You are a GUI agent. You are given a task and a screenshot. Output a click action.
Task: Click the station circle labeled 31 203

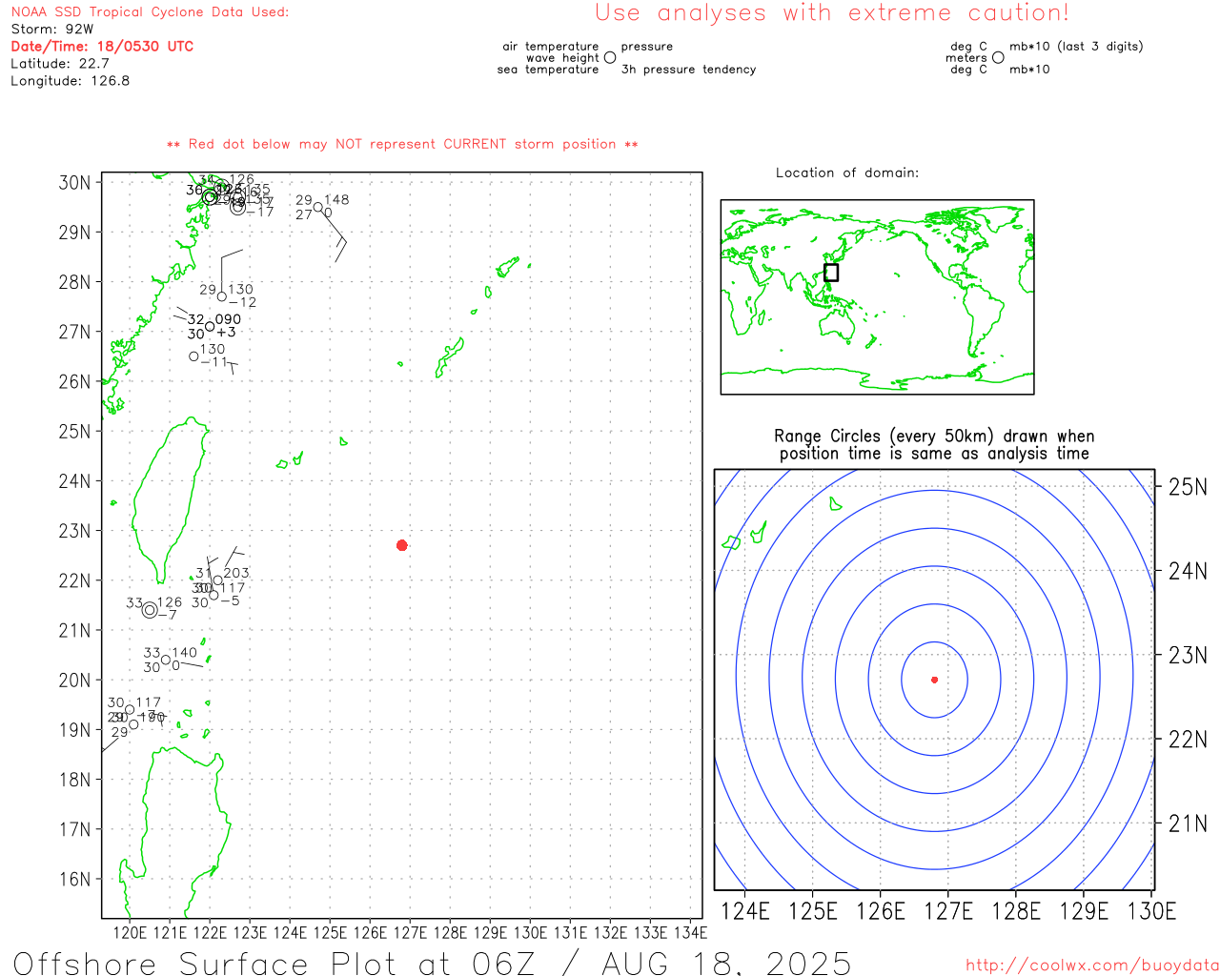pos(217,579)
